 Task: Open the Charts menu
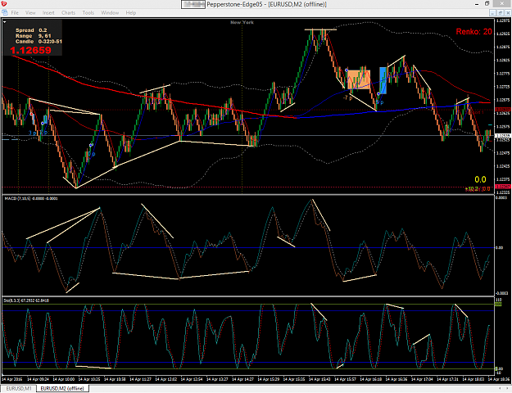point(68,13)
